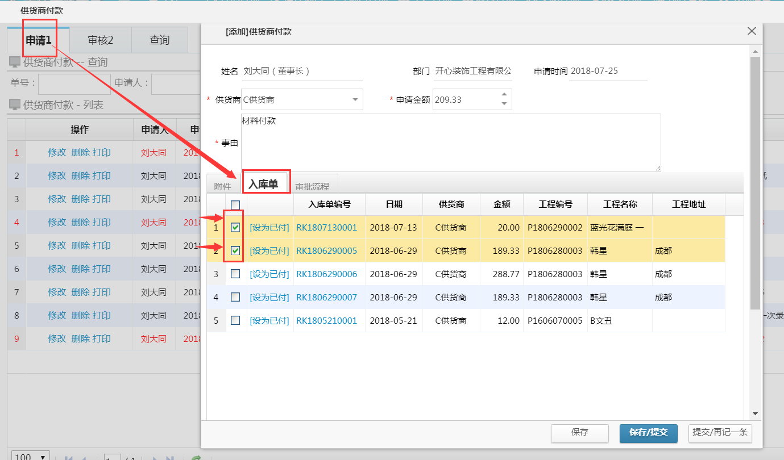Click the 保存/提交 button
This screenshot has width=784, height=460.
pyautogui.click(x=648, y=433)
